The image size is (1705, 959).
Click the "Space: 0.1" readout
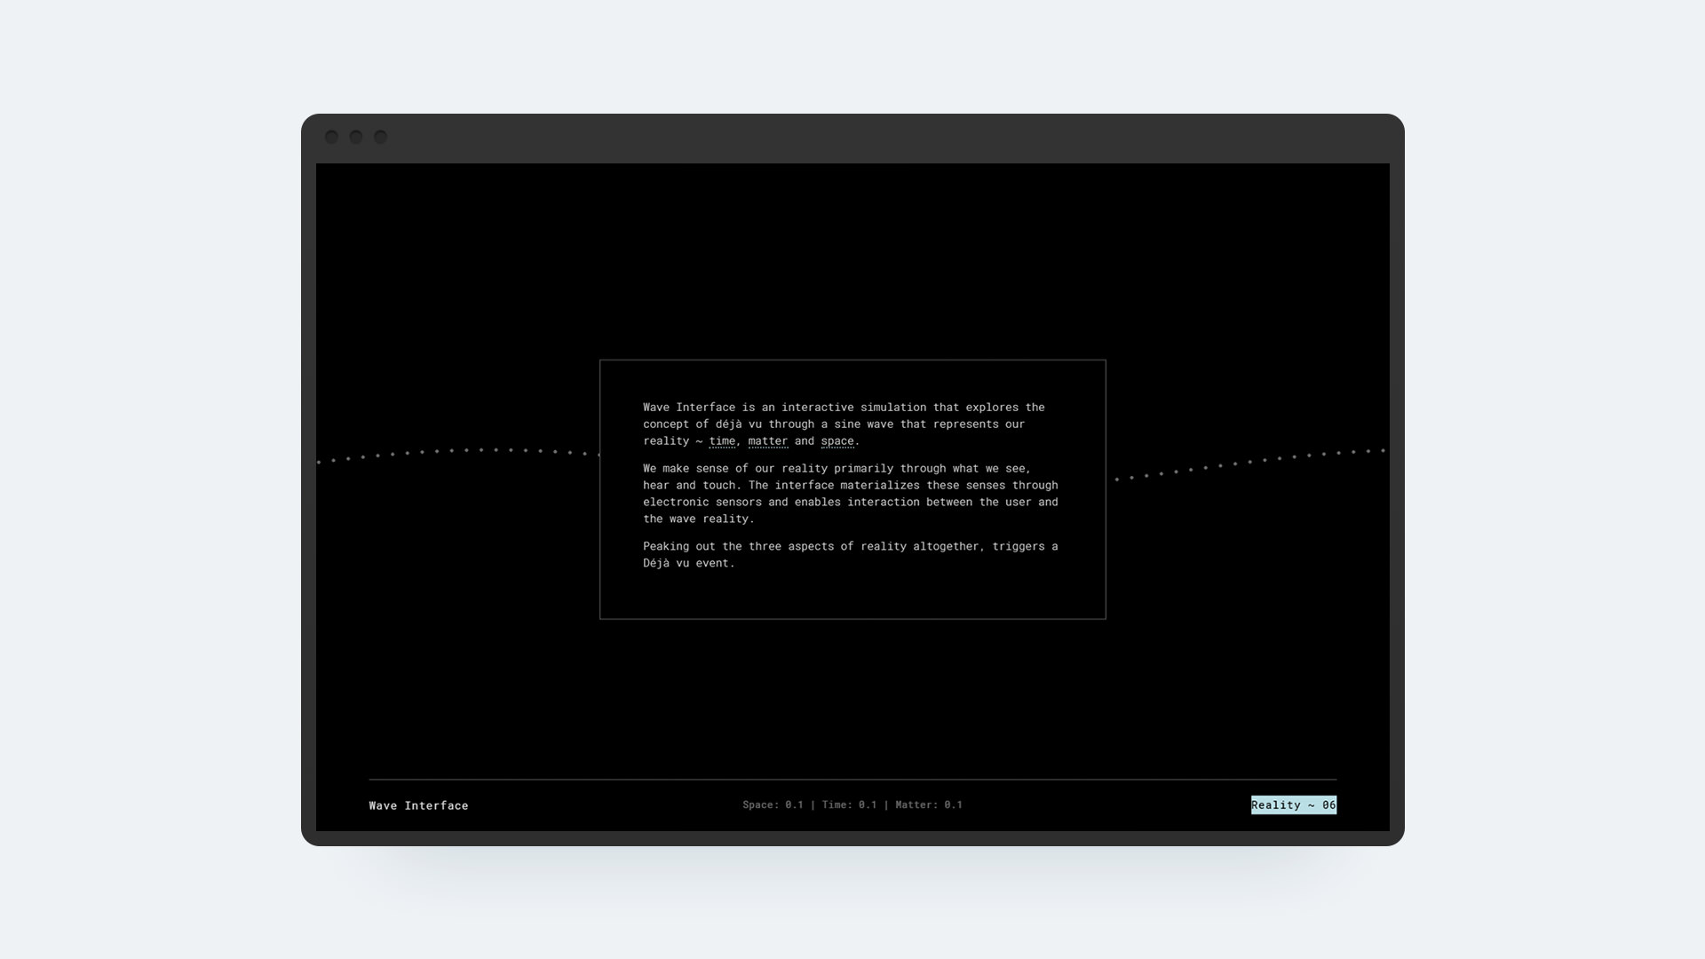772,804
